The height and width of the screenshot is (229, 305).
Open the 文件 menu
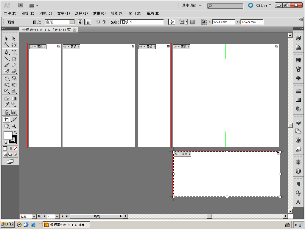click(10, 13)
